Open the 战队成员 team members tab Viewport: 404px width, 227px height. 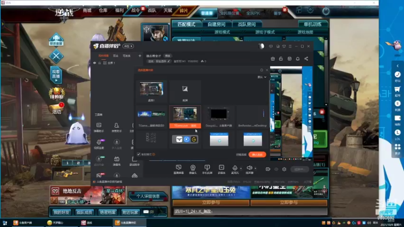(84, 212)
